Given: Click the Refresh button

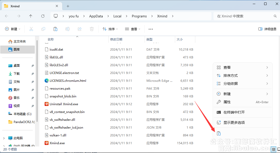Looking at the screenshot, I should point(43,16).
